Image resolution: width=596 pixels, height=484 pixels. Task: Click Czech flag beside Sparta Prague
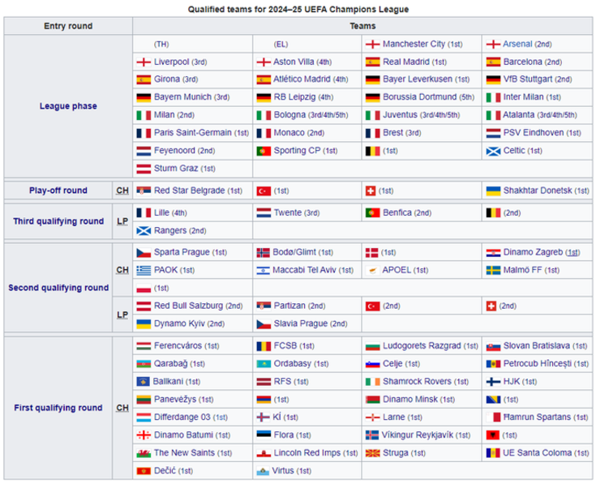coord(144,253)
